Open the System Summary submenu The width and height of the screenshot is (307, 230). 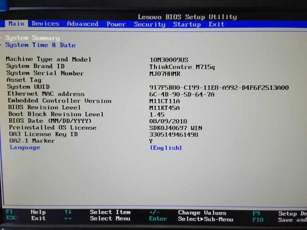pos(32,38)
